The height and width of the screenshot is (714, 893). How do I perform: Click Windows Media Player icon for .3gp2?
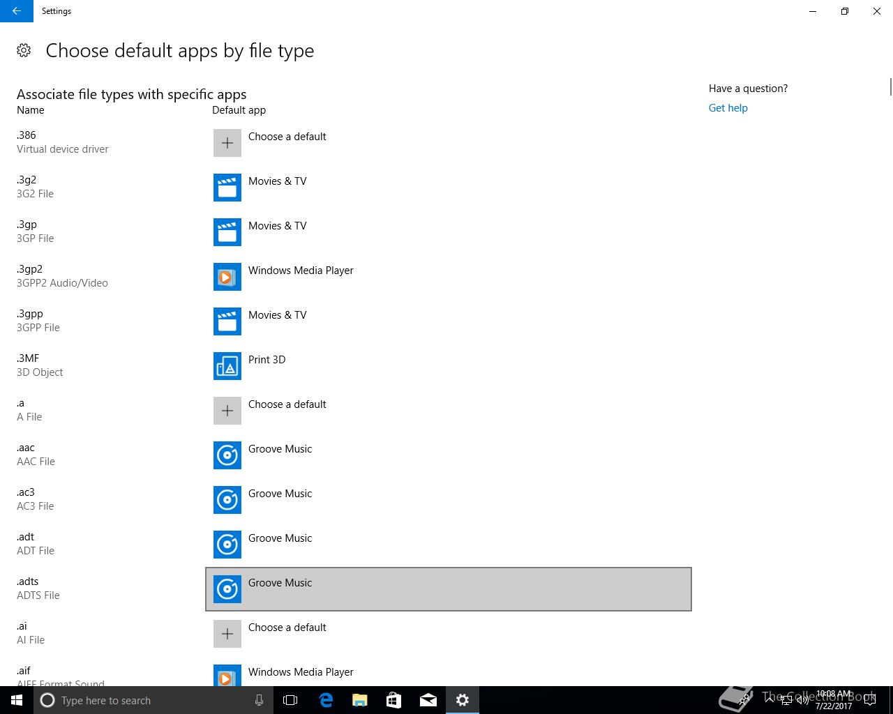click(227, 277)
